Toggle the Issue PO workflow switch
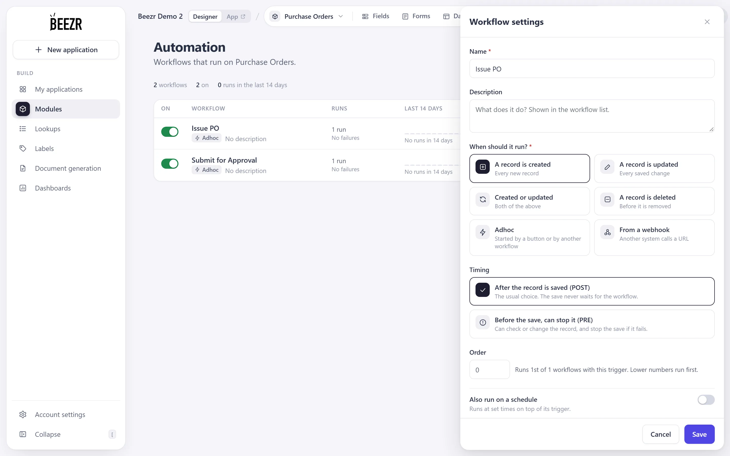Viewport: 730px width, 456px height. click(170, 132)
